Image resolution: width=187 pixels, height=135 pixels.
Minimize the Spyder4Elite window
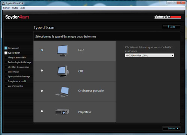[169, 3]
